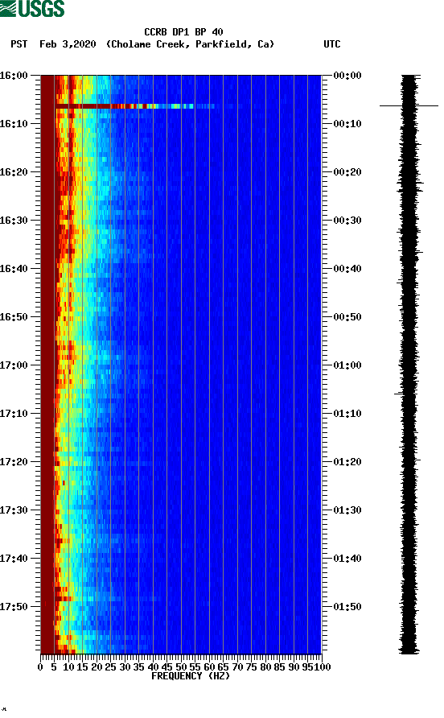Click the frequency axis label 25
This screenshot has width=444, height=718.
coord(110,667)
